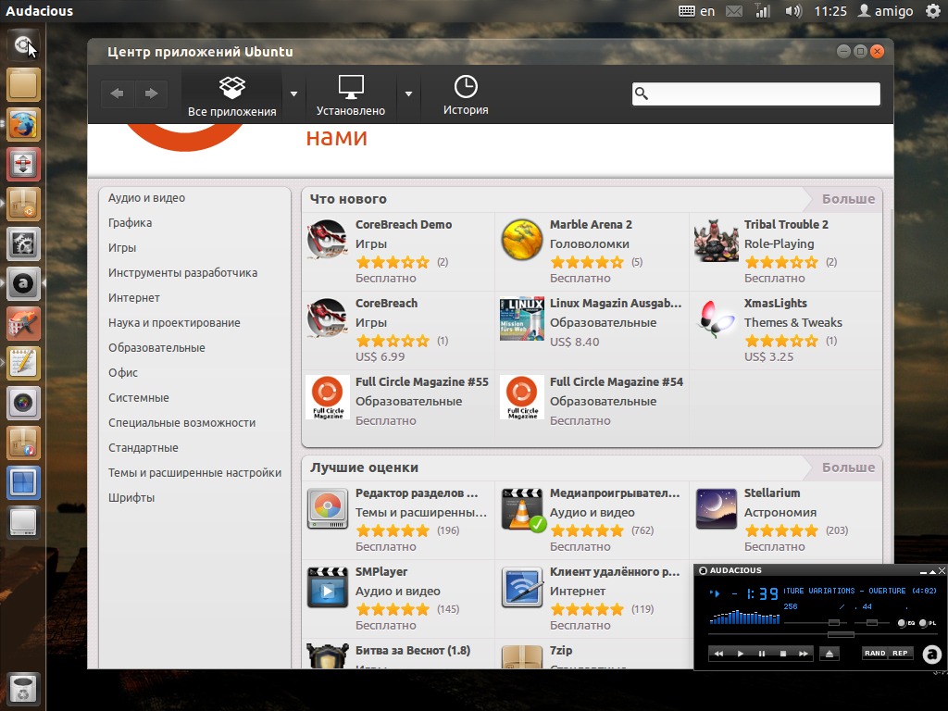Select the Игры category
This screenshot has width=948, height=711.
pyautogui.click(x=122, y=248)
